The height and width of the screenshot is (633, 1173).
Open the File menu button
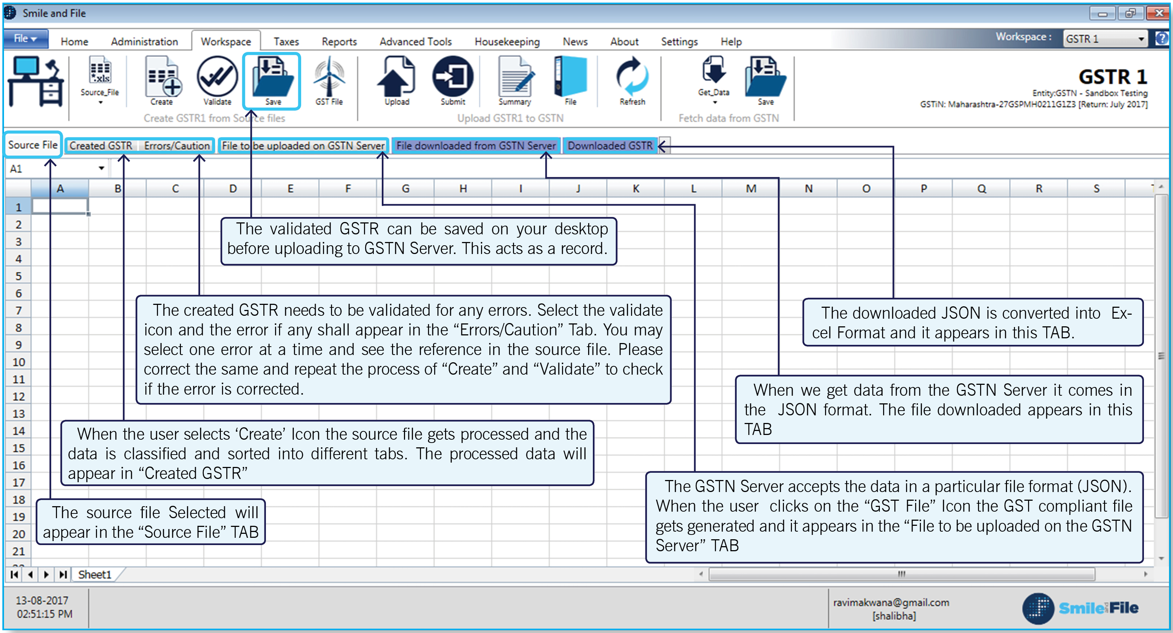coord(25,39)
